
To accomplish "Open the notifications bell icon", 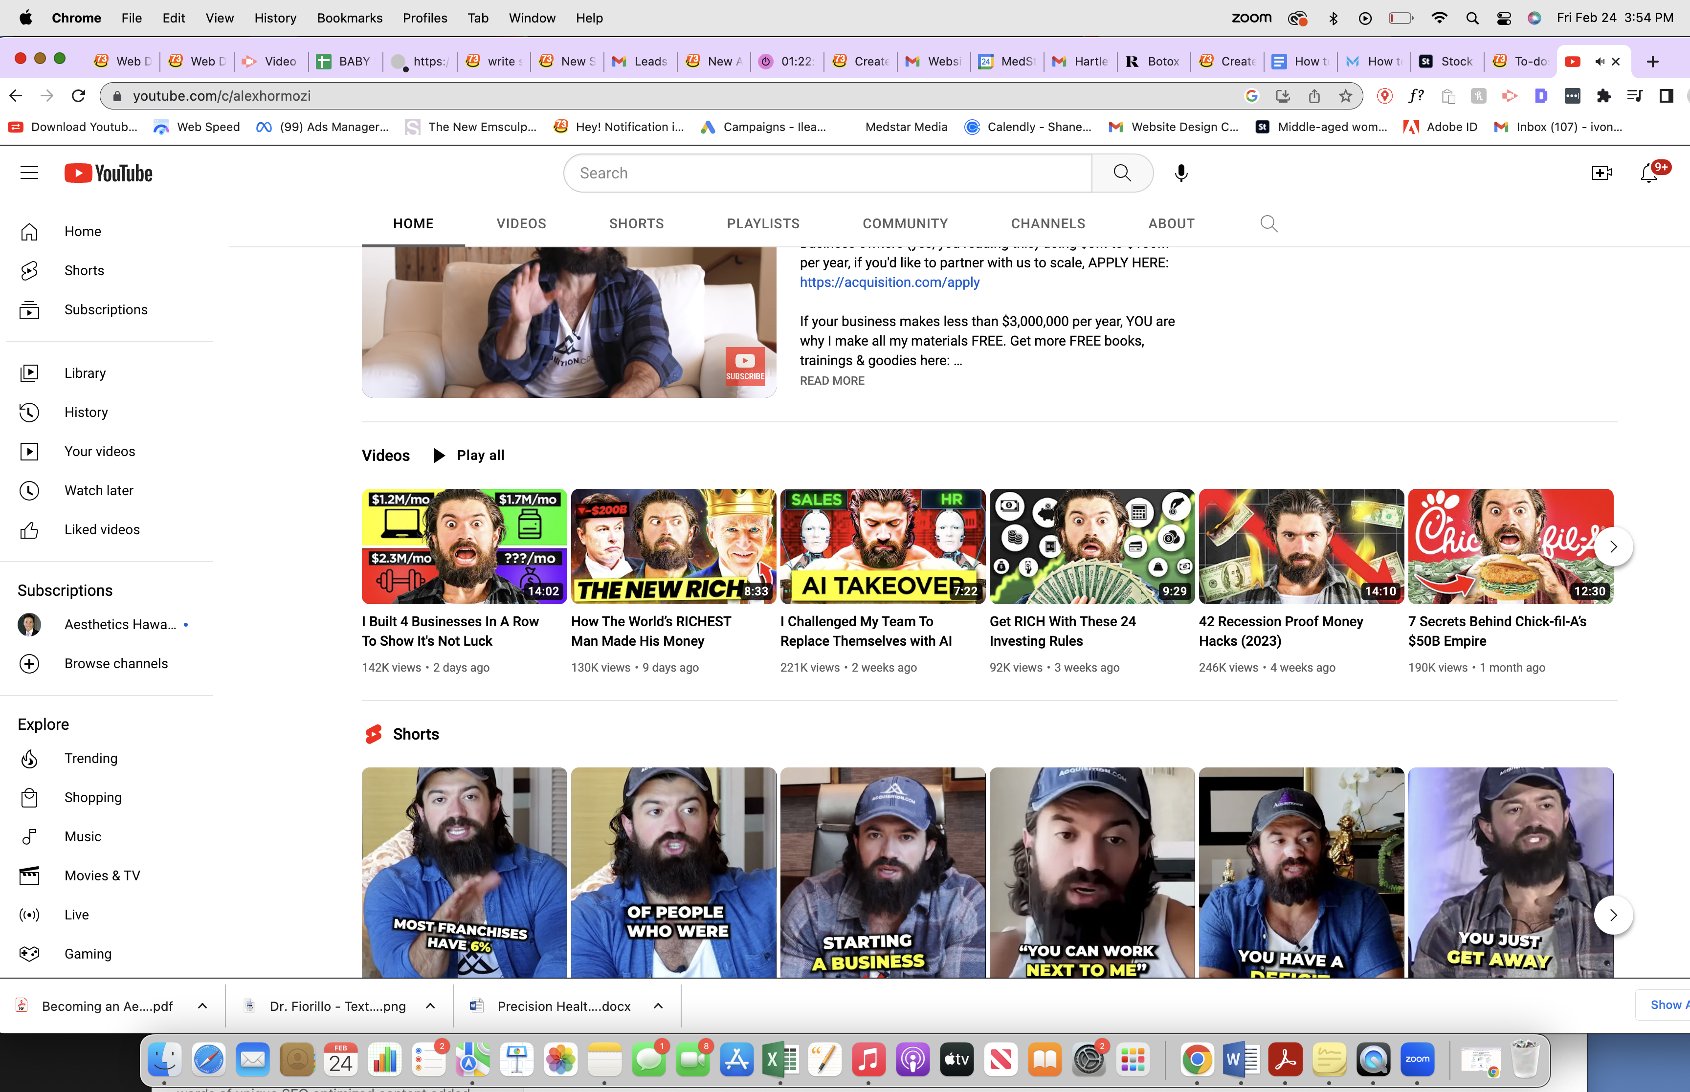I will [x=1649, y=173].
